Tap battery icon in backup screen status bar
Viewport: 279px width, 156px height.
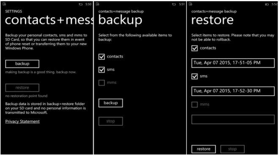(x=174, y=4)
